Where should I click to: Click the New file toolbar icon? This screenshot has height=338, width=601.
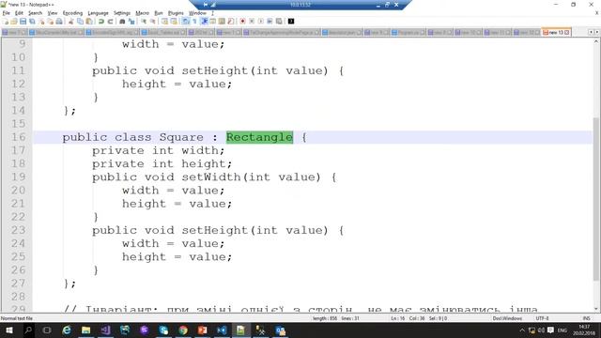point(6,22)
